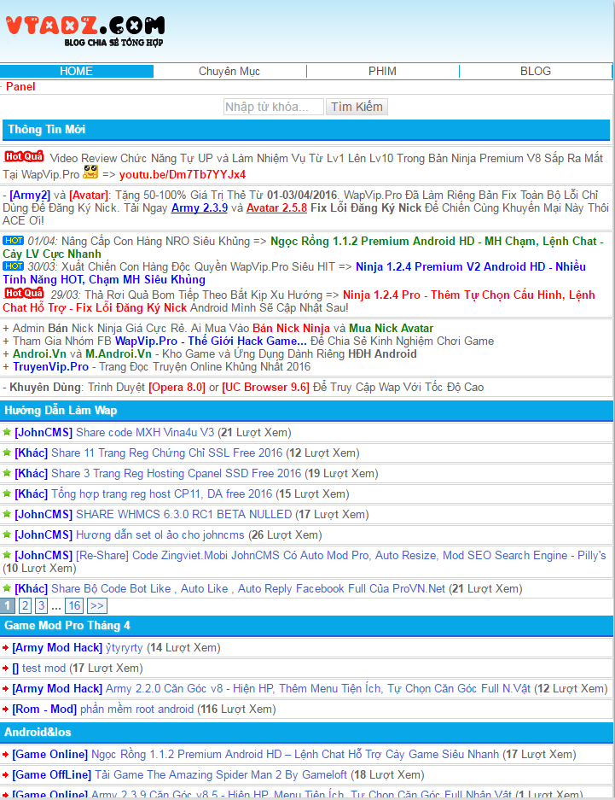Image resolution: width=615 pixels, height=800 pixels.
Task: Click the smiley emoticon after WapVip.Pro
Action: (90, 172)
